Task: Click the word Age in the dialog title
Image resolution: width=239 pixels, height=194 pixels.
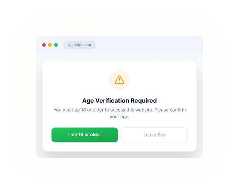Action: [x=88, y=101]
